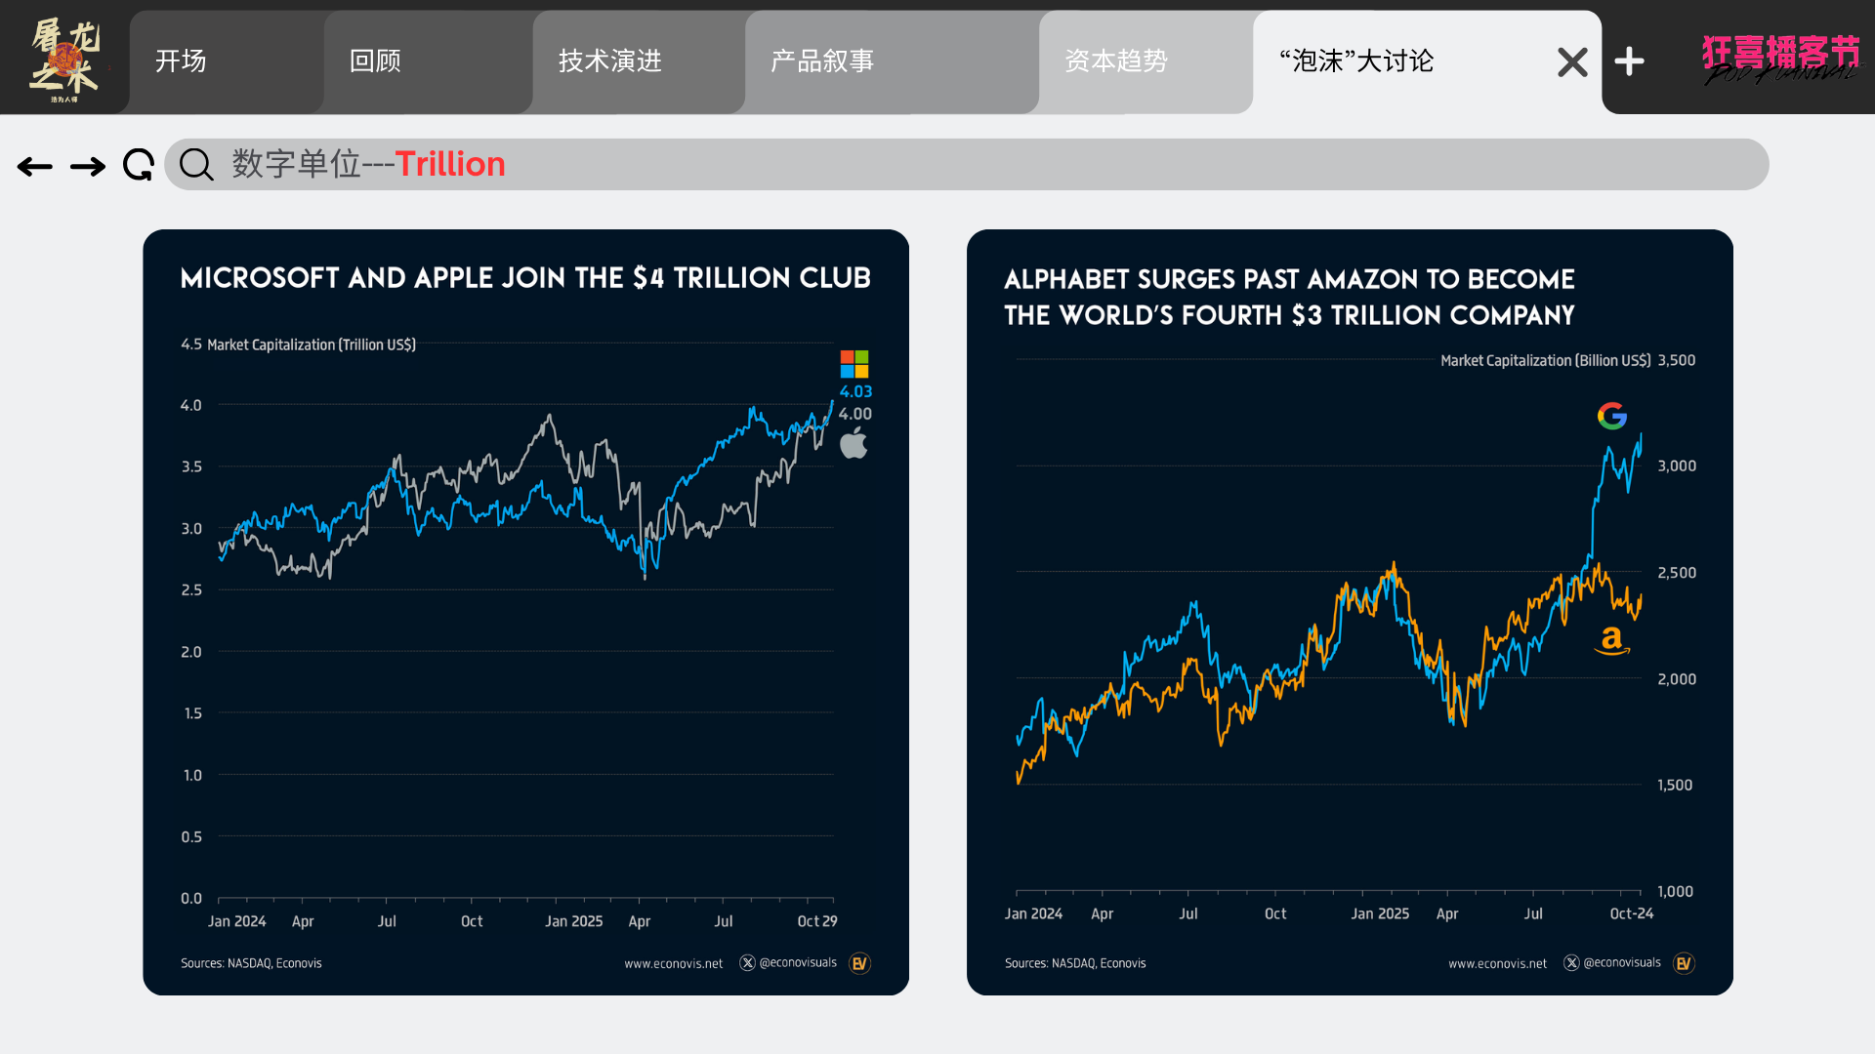Click www.econovis.net link on the left chart
The height and width of the screenshot is (1054, 1875).
click(x=674, y=963)
